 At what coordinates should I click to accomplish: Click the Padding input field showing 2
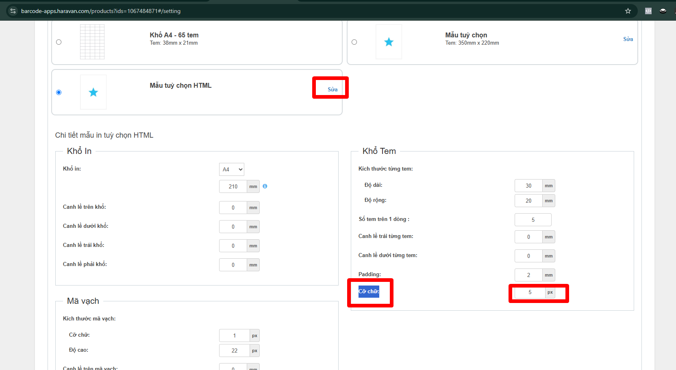pos(528,275)
